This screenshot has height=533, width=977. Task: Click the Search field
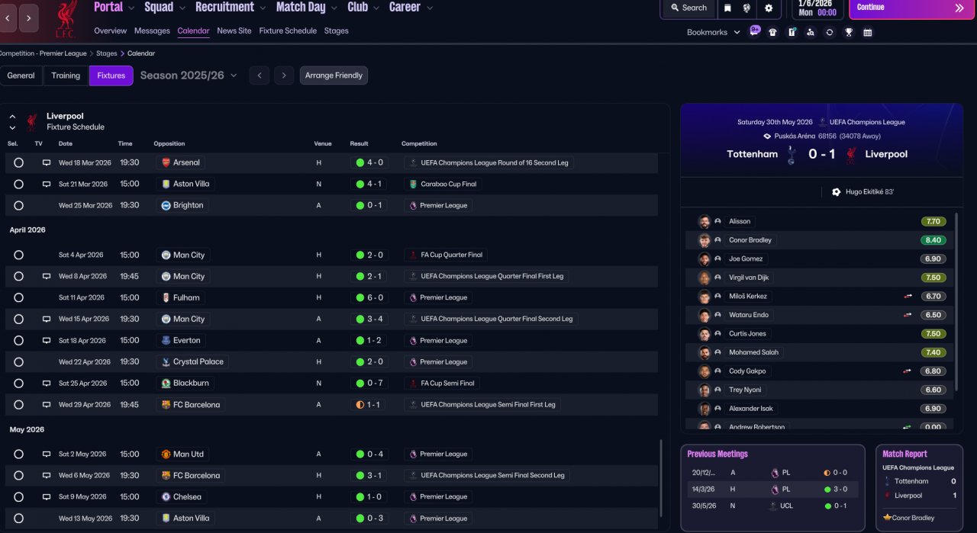688,8
